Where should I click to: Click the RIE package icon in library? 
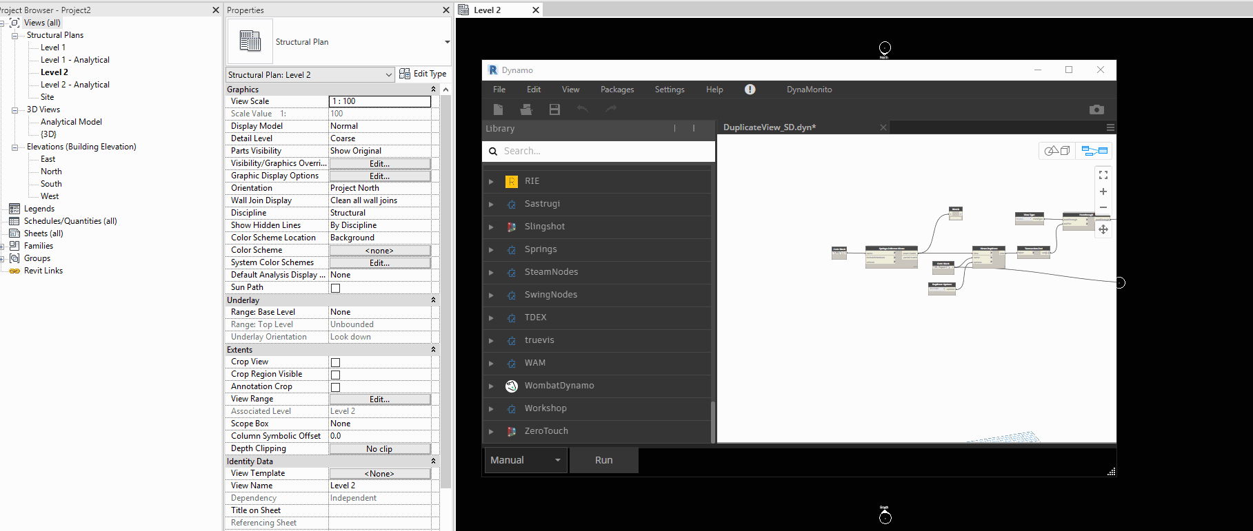point(512,181)
